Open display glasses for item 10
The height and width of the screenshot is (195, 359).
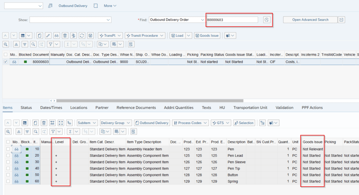pyautogui.click(x=16, y=149)
